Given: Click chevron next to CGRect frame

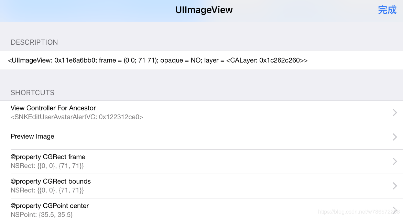Looking at the screenshot, I should [395, 162].
